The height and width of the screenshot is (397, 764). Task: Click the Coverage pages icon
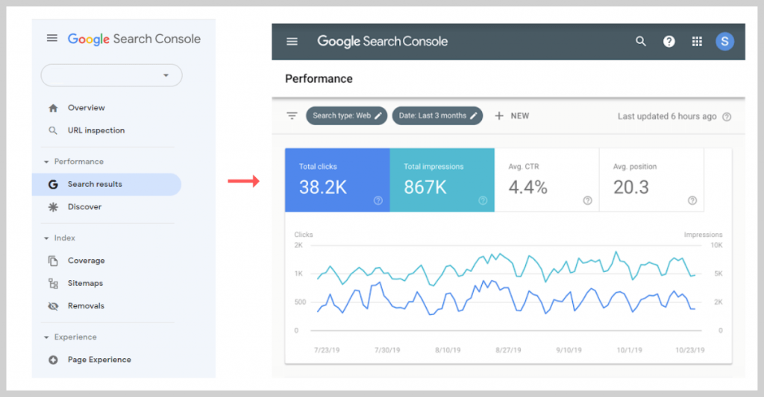(53, 261)
